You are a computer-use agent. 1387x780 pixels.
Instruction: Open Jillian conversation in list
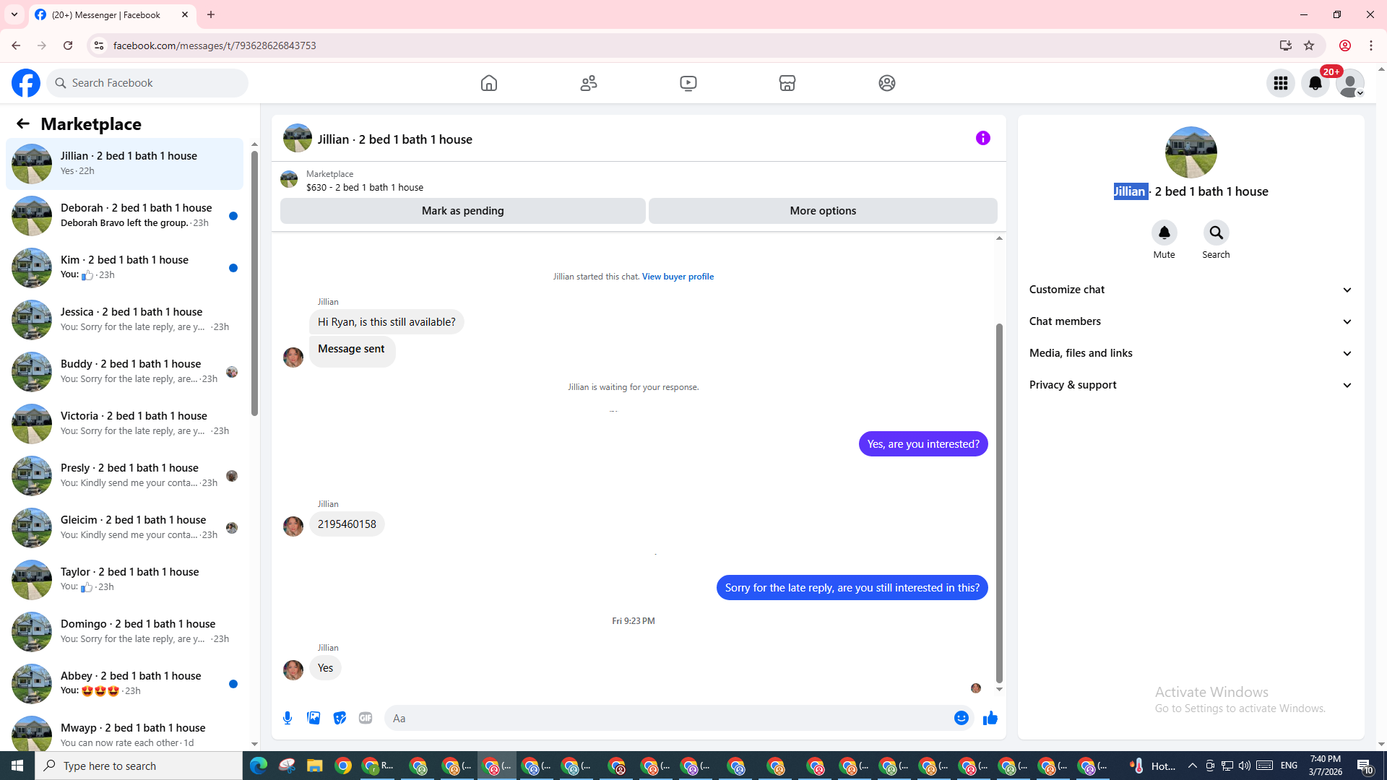(x=125, y=164)
